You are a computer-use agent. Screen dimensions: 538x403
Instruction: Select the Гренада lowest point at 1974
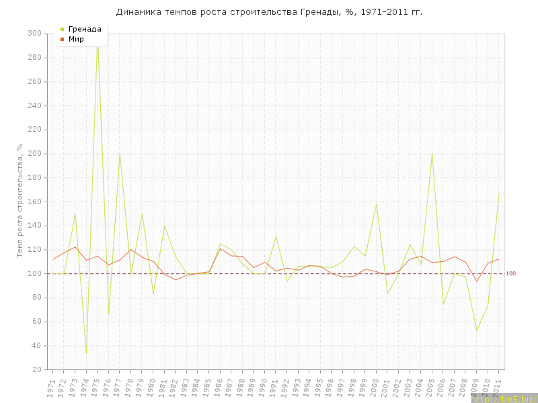[x=86, y=353]
